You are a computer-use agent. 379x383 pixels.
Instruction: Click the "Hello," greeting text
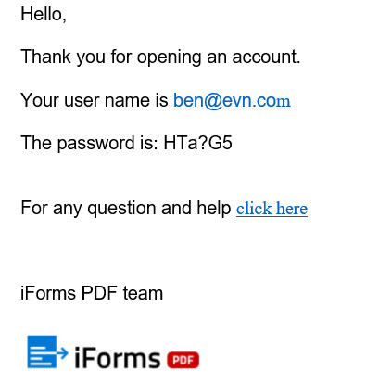[44, 14]
